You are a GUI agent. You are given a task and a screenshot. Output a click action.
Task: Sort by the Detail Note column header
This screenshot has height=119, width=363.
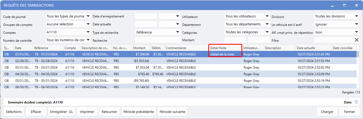(x=225, y=48)
